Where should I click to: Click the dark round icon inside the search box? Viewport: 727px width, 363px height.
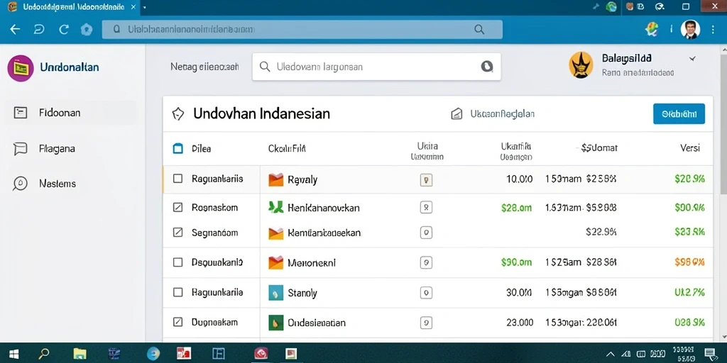point(486,67)
